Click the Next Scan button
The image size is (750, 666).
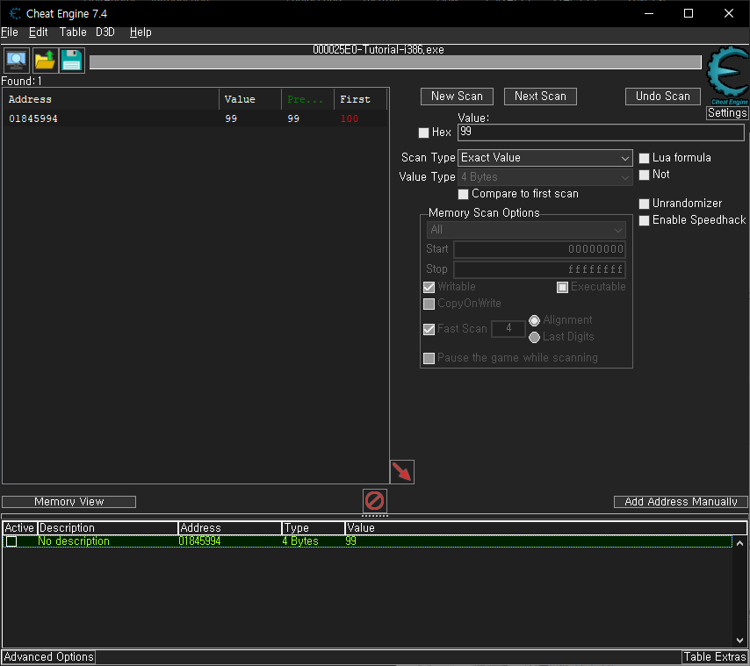[x=540, y=97]
